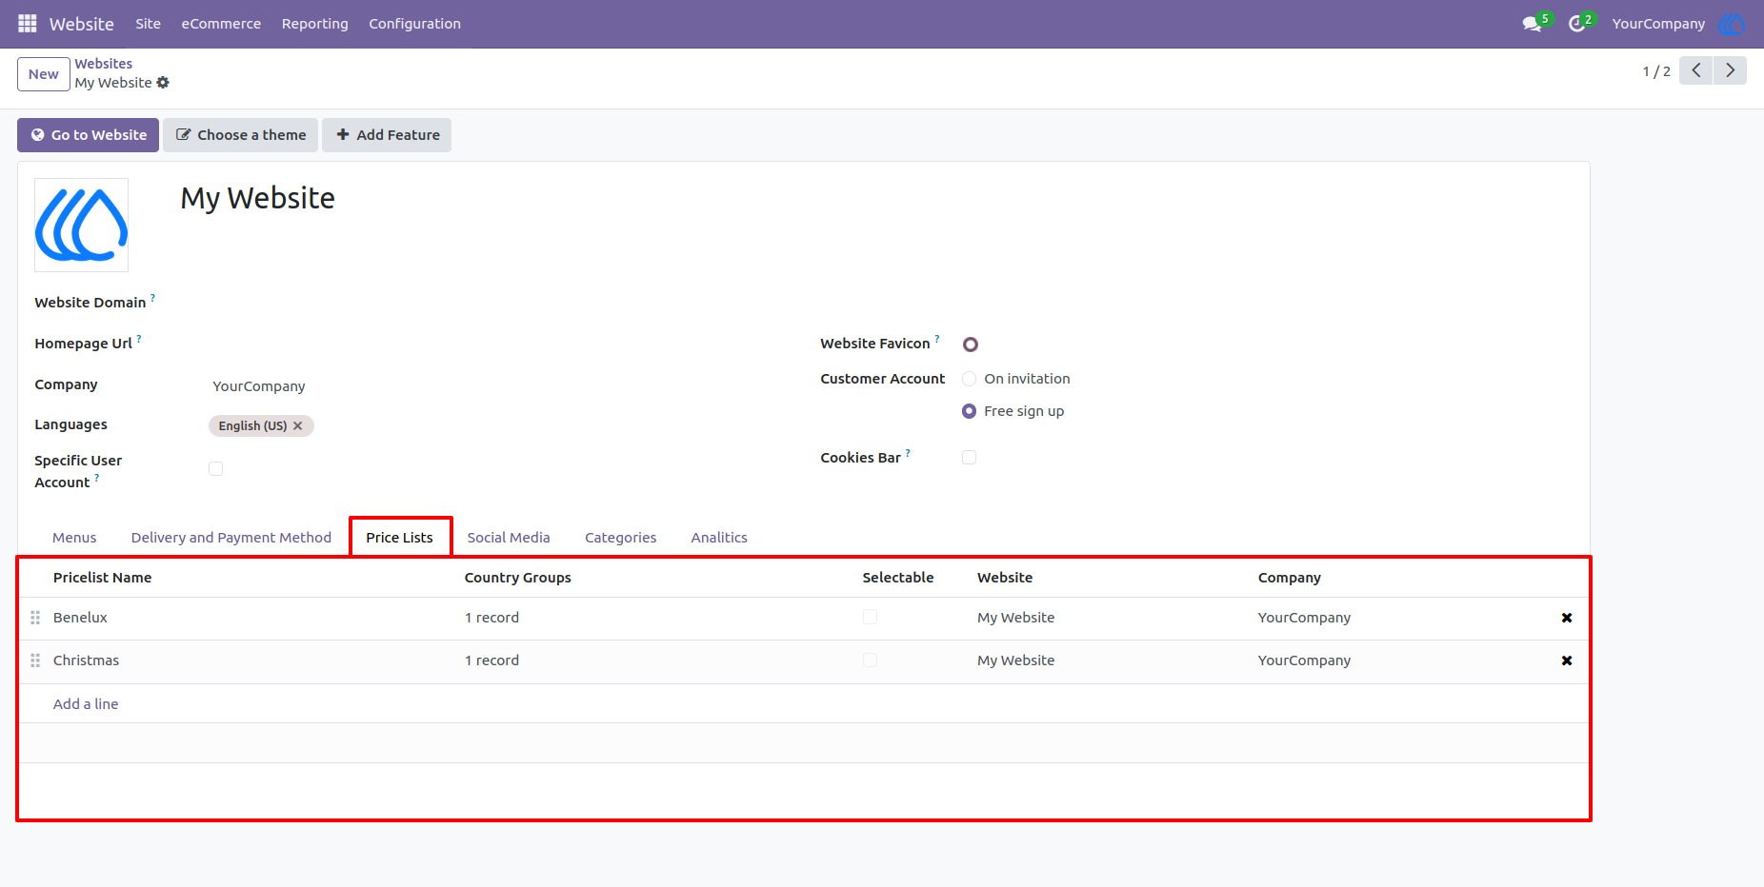Show help tooltip for Cookies Bar
Viewport: 1764px width, 887px height.
pos(908,453)
